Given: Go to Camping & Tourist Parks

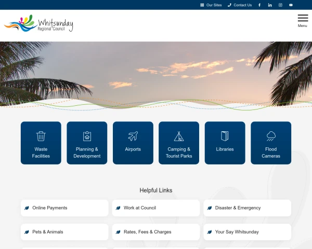Looking at the screenshot, I should [x=179, y=143].
